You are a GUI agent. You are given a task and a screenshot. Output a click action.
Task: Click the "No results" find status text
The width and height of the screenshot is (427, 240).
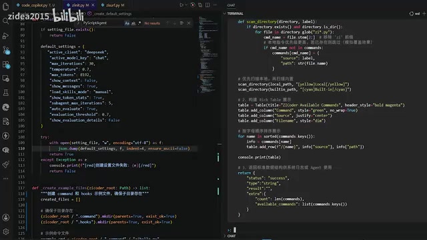click(x=152, y=23)
